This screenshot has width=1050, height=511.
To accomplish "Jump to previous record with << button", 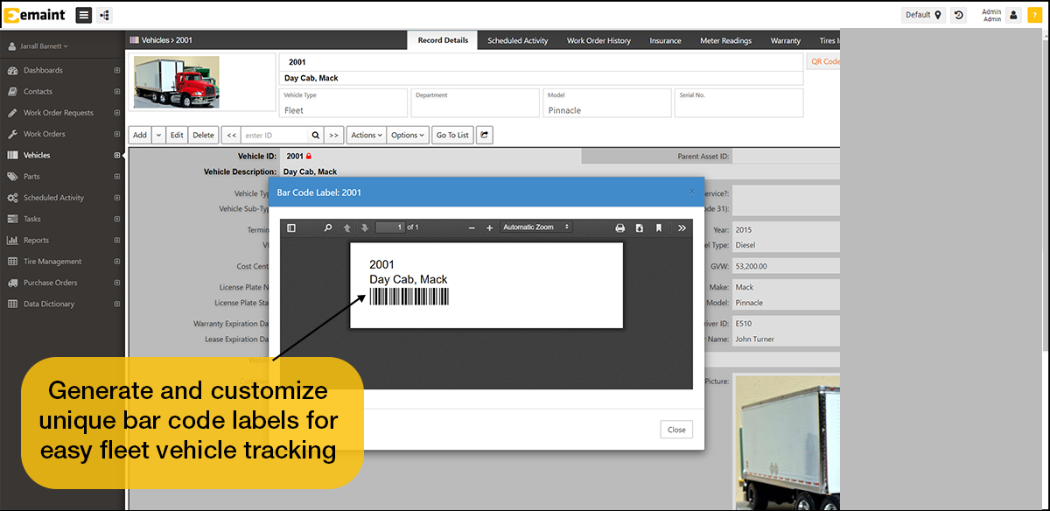I will click(x=230, y=135).
